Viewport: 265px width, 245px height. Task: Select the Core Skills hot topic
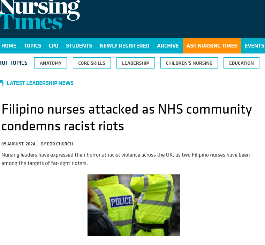92,63
